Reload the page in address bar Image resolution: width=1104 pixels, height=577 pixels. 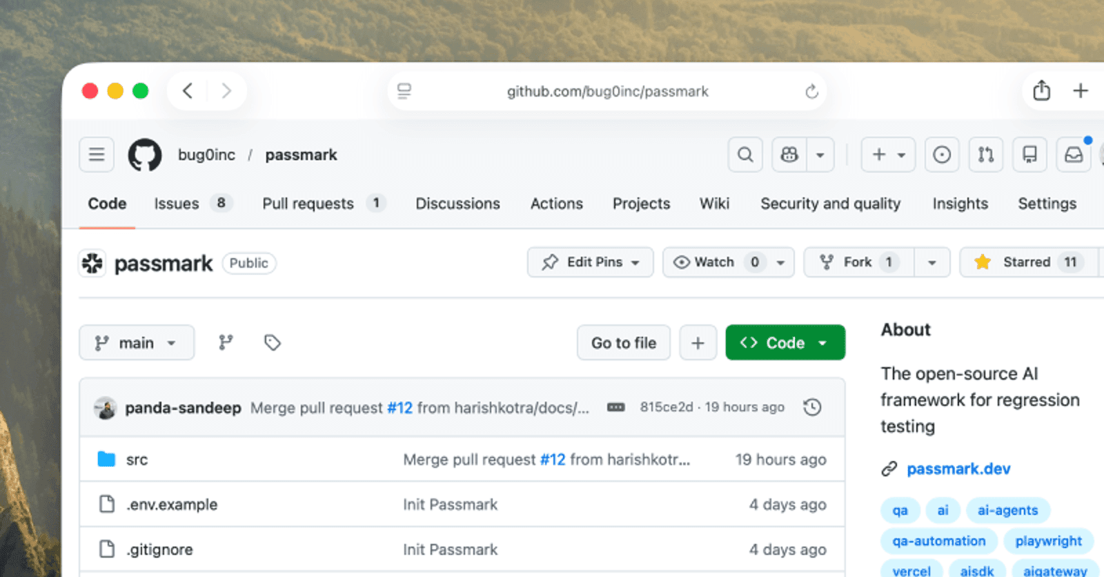[811, 91]
